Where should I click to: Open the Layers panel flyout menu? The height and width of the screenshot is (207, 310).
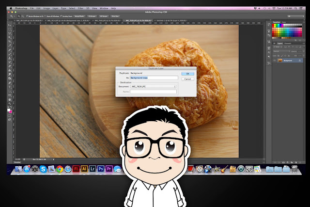(303, 43)
